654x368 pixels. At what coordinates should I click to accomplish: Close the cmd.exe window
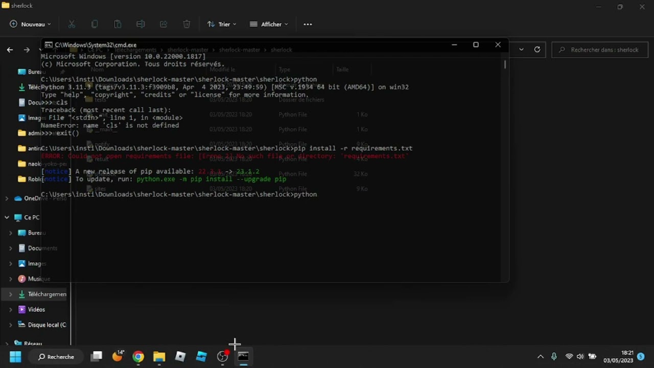498,45
